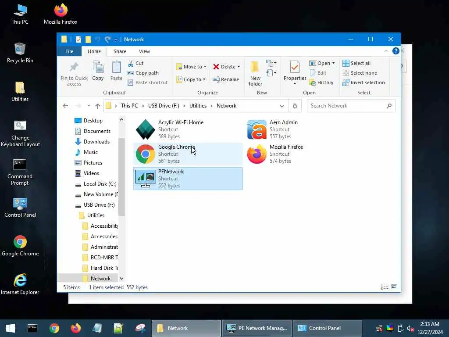
Task: Switch to large thumbnails view icon
Action: pos(394,287)
